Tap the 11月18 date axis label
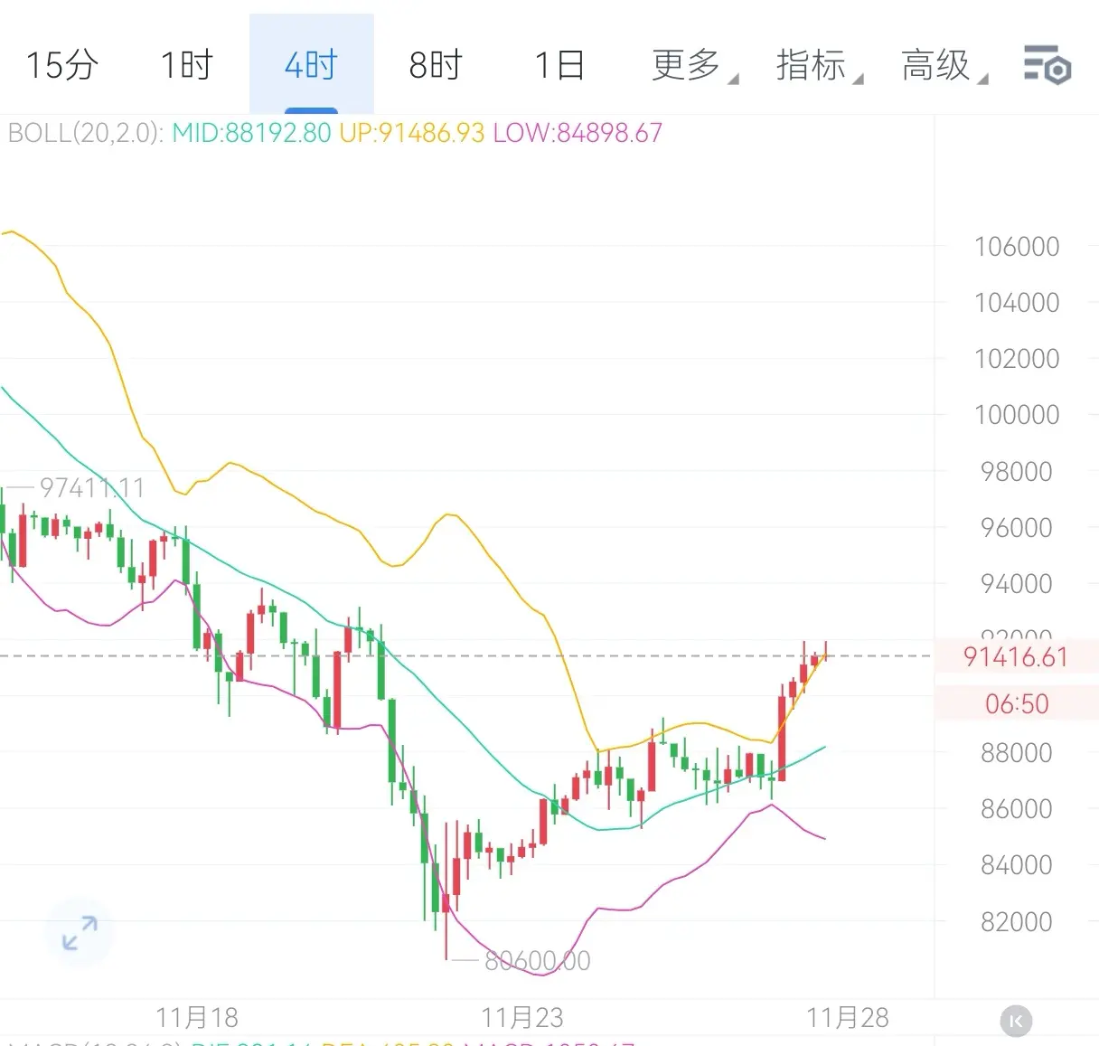The width and height of the screenshot is (1099, 1046). pos(197,1018)
